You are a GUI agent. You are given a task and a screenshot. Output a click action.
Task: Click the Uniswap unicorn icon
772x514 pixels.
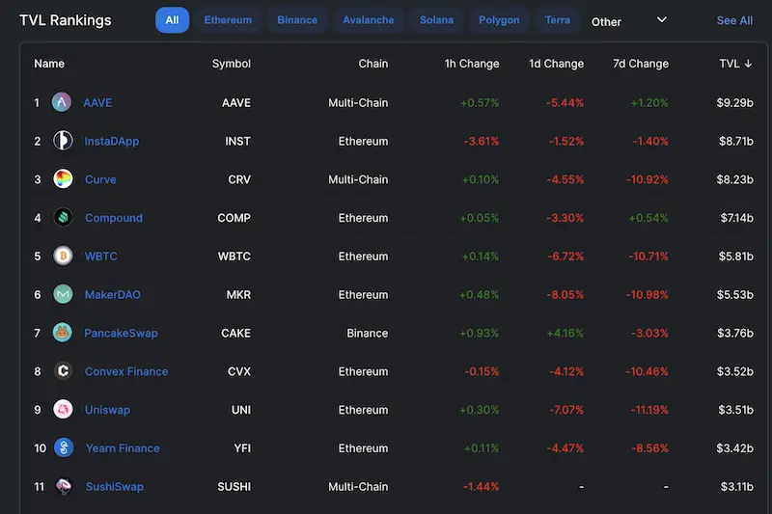[63, 409]
